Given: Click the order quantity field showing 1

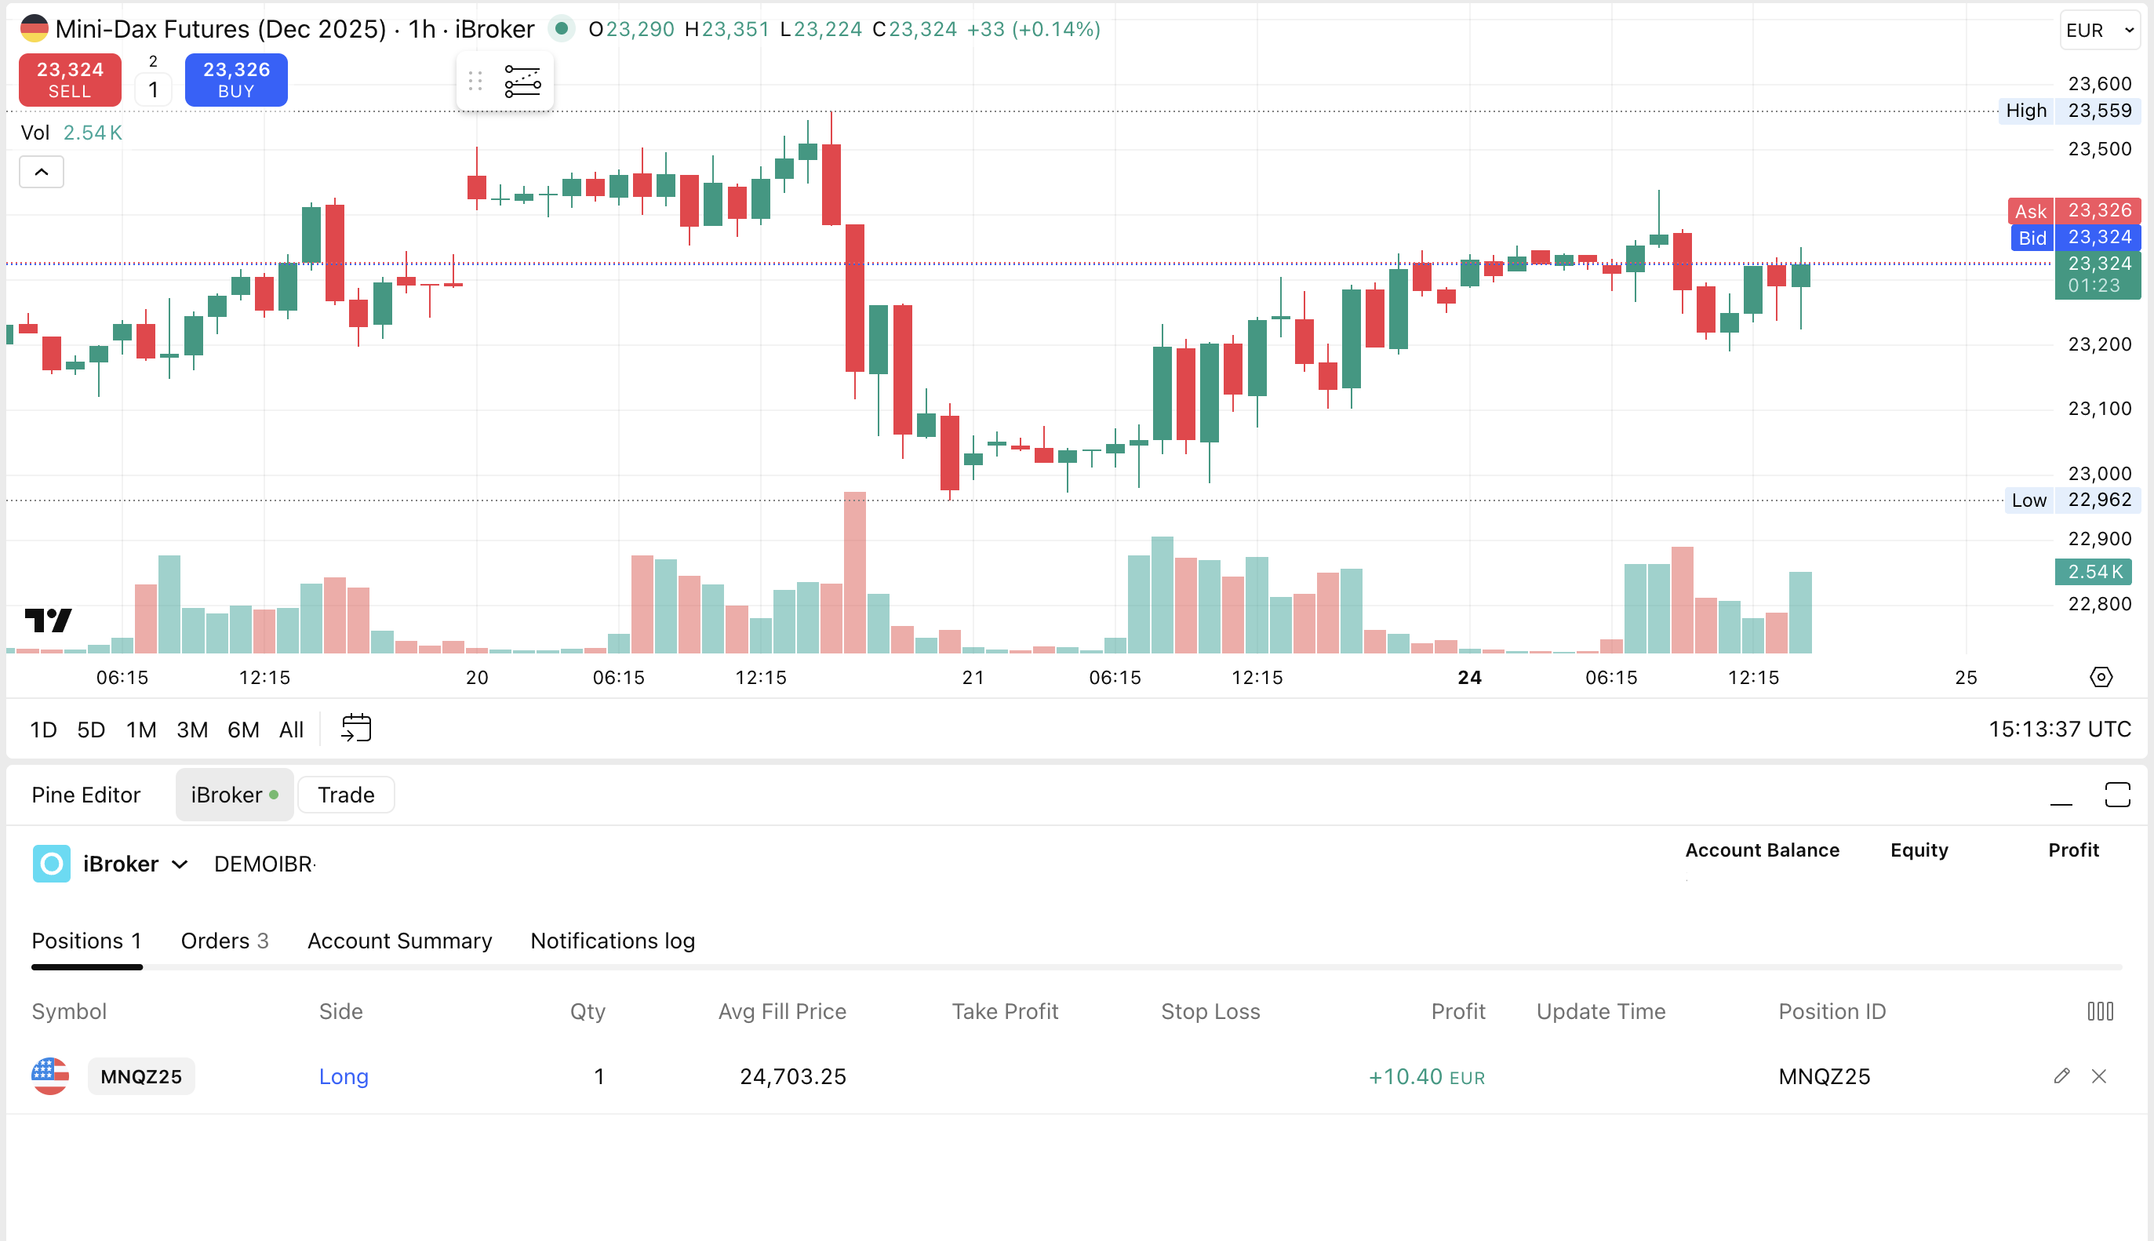Looking at the screenshot, I should click(x=154, y=89).
